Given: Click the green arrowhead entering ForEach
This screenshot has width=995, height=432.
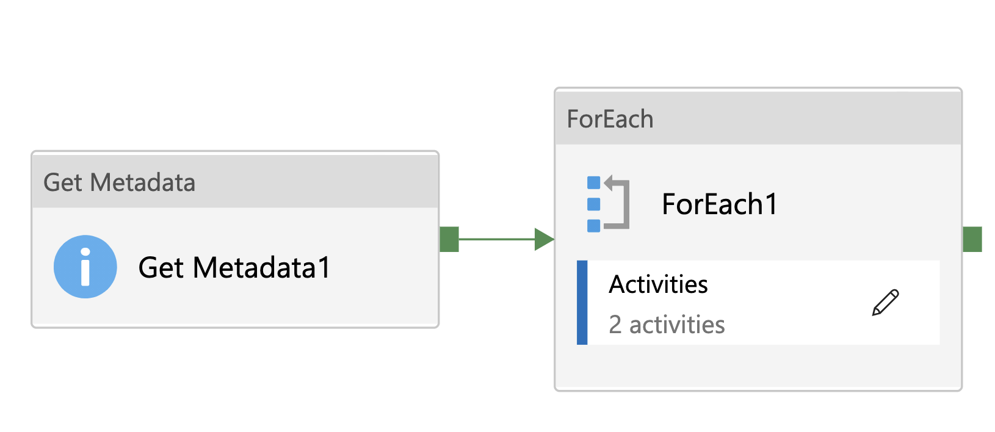Looking at the screenshot, I should 543,239.
